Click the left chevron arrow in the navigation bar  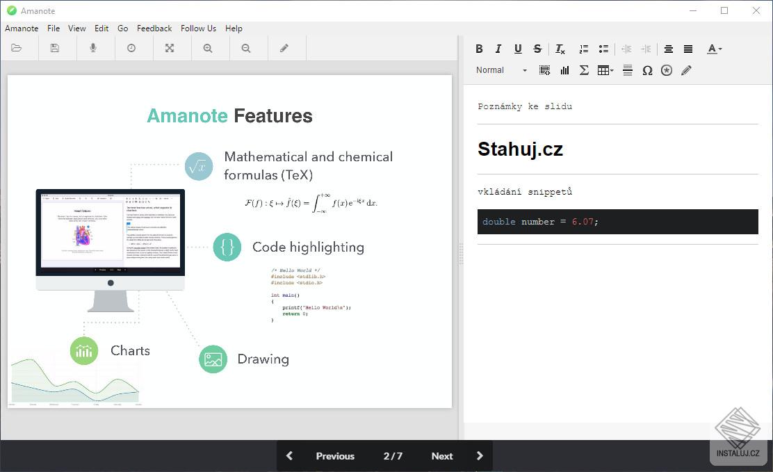tap(289, 456)
